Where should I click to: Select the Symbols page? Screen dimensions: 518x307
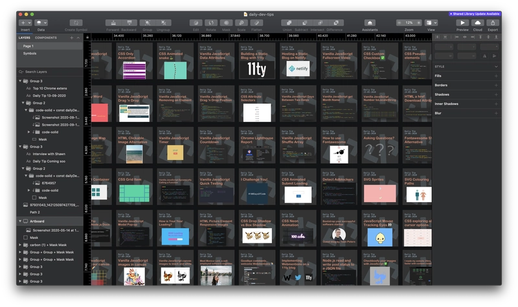(30, 54)
